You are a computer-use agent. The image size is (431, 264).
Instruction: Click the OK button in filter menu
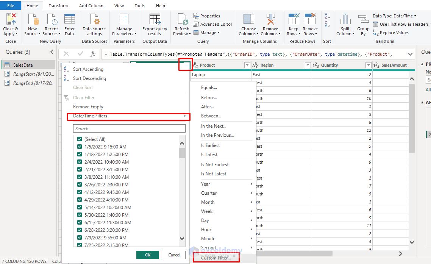(148, 255)
